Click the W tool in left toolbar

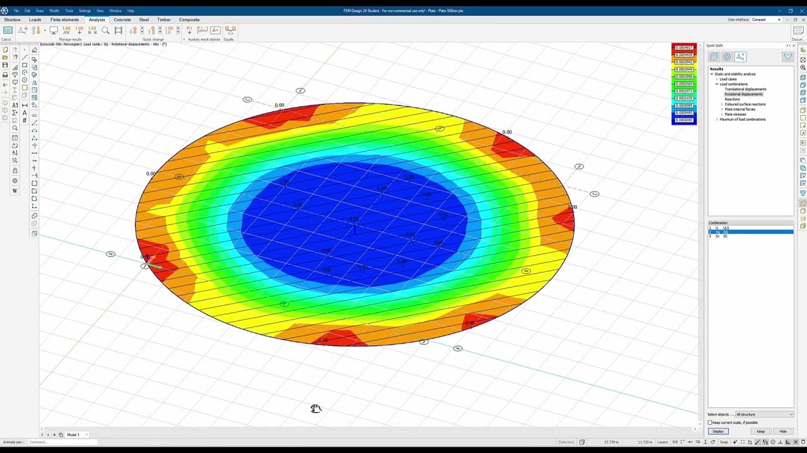[x=15, y=191]
